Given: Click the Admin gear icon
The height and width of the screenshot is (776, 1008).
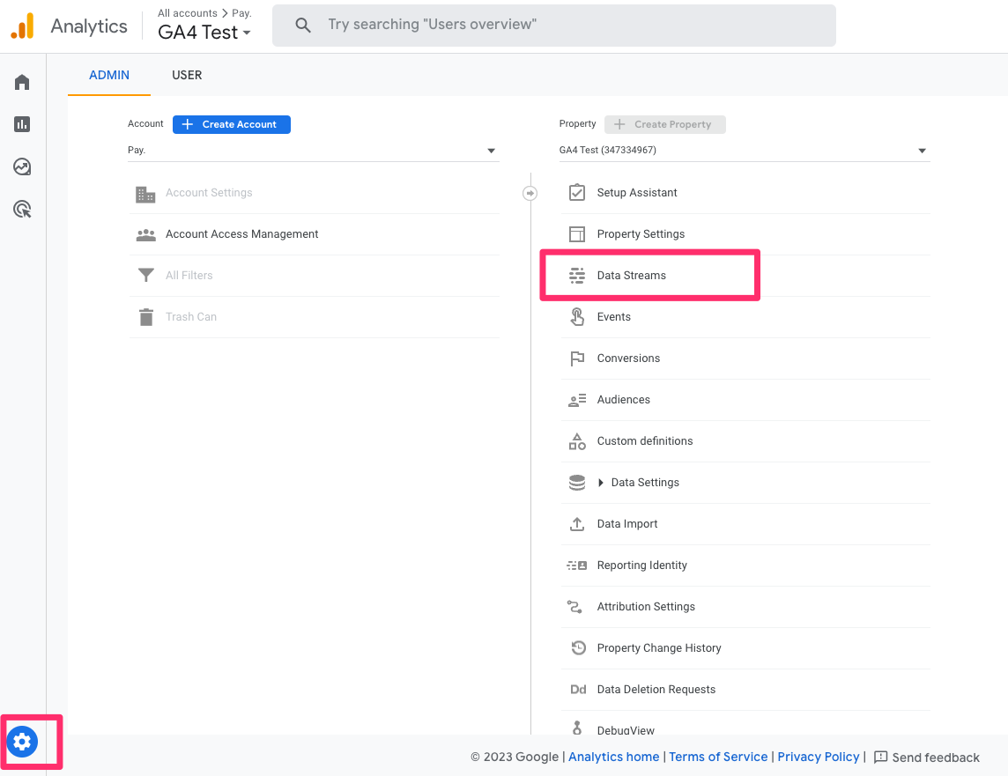Looking at the screenshot, I should (x=23, y=742).
